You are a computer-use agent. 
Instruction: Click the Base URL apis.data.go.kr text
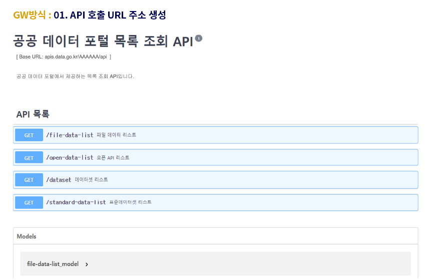click(x=64, y=57)
